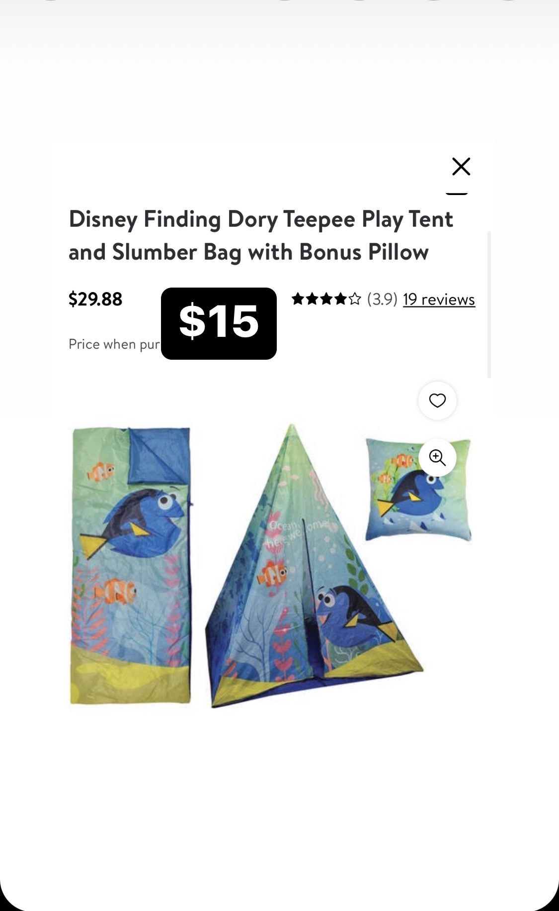Tap the heart icon to favorite item
Screen dimensions: 559x911
pos(437,401)
